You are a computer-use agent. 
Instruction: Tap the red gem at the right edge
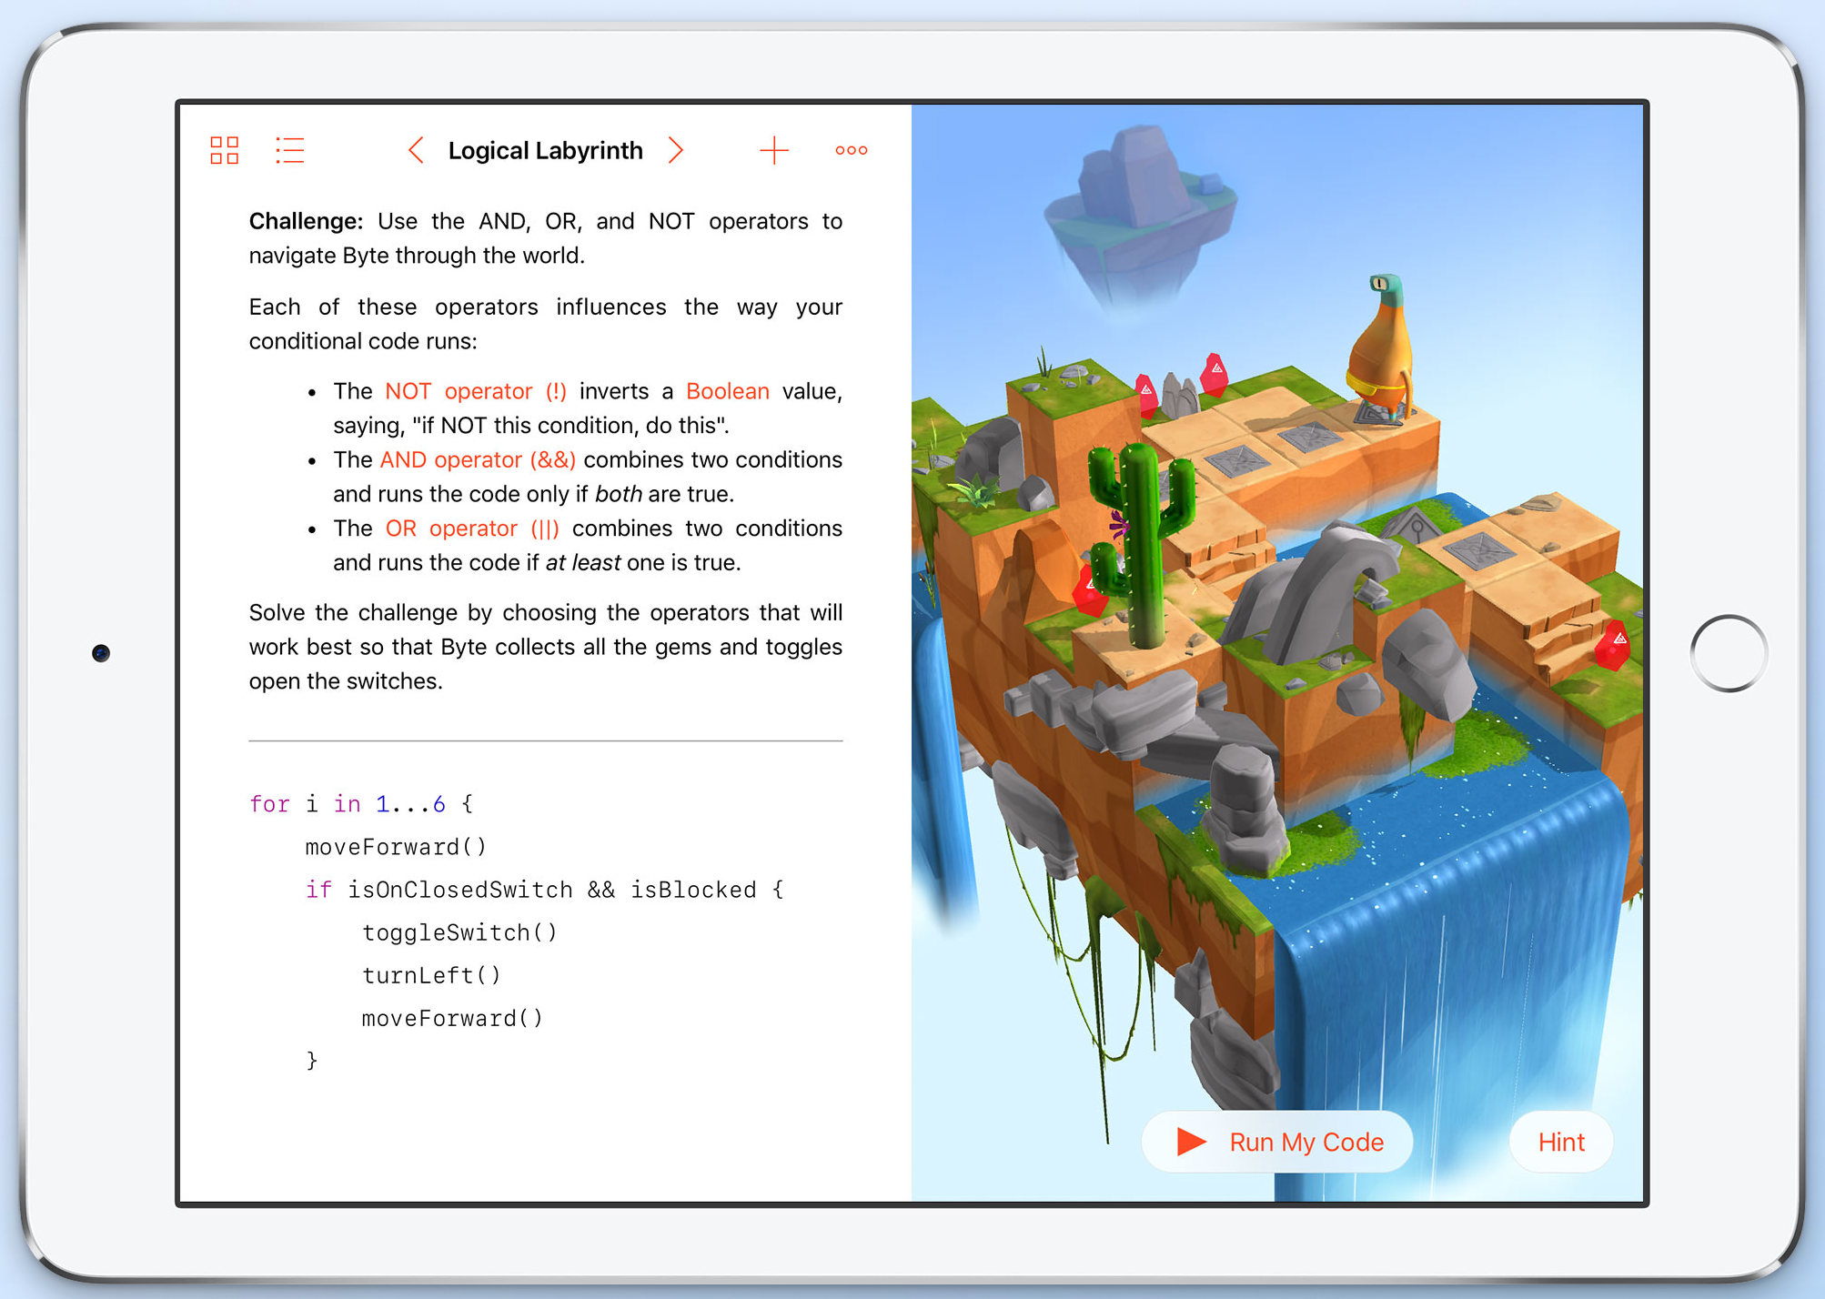coord(1613,645)
